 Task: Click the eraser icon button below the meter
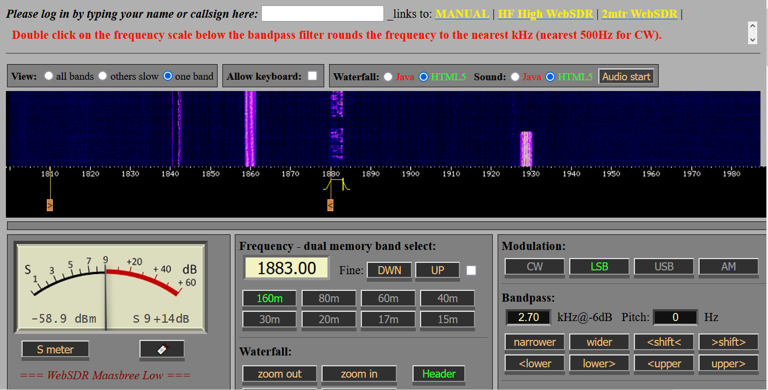click(x=162, y=349)
